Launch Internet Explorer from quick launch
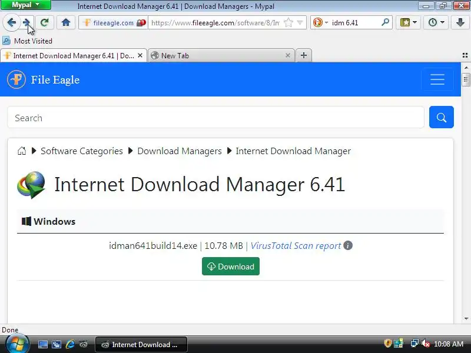The image size is (471, 353). 70,344
